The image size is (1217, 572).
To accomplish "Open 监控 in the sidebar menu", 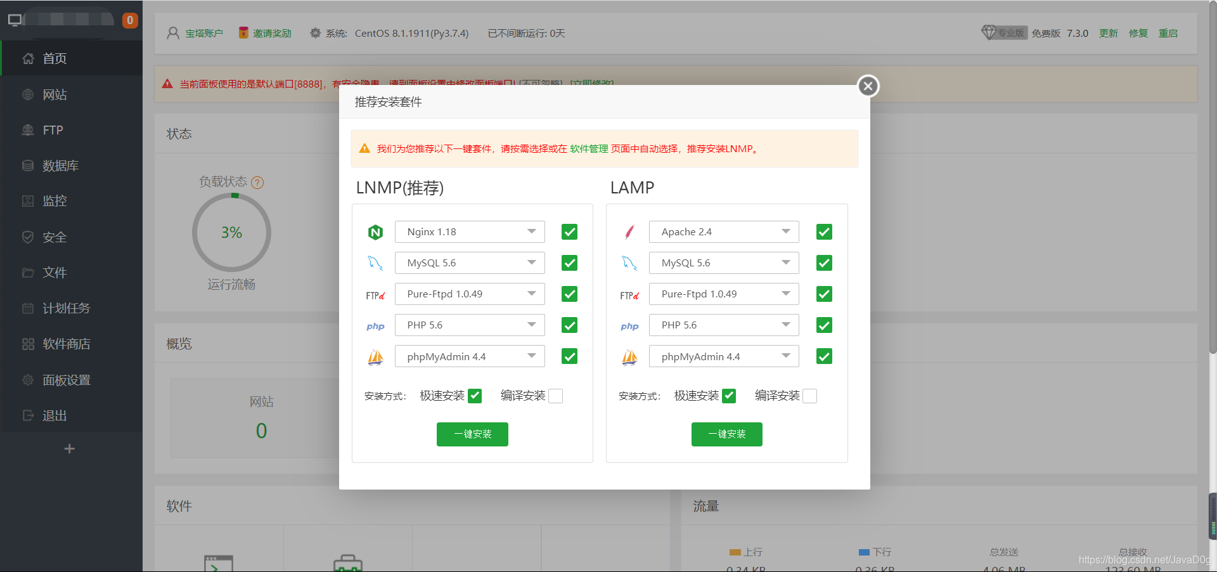I will (71, 201).
